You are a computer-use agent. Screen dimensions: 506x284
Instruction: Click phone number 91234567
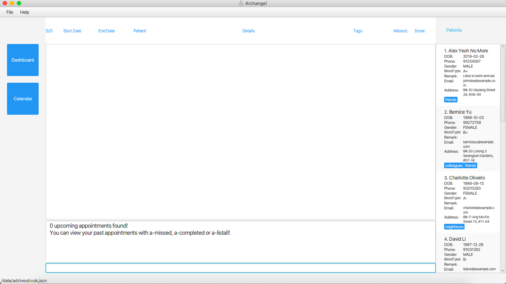472,61
